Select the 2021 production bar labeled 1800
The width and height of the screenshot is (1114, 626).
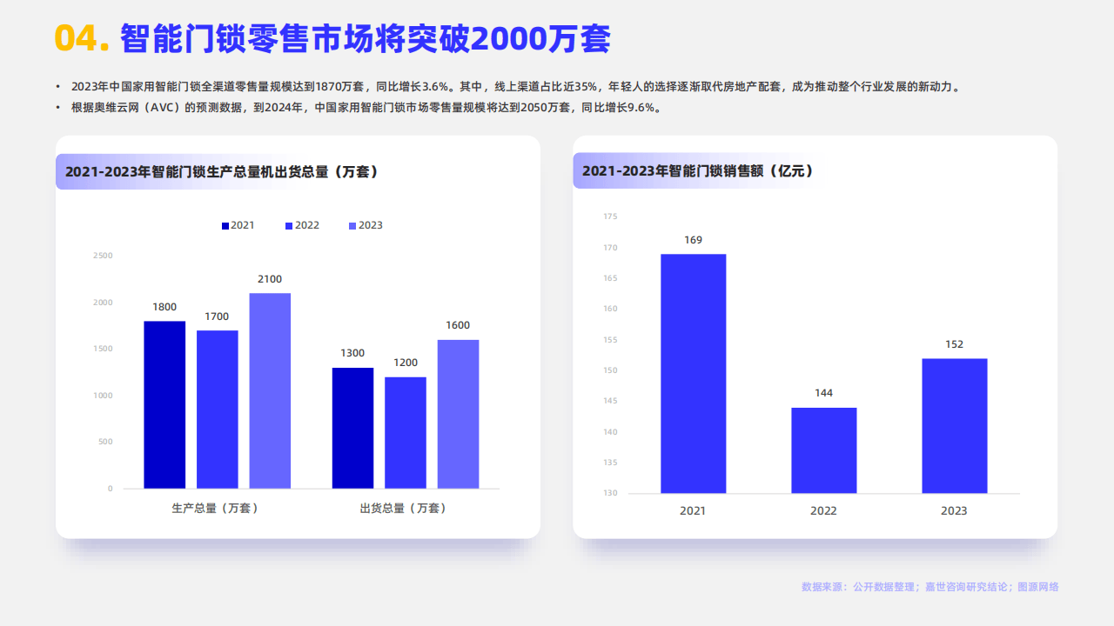coord(164,404)
